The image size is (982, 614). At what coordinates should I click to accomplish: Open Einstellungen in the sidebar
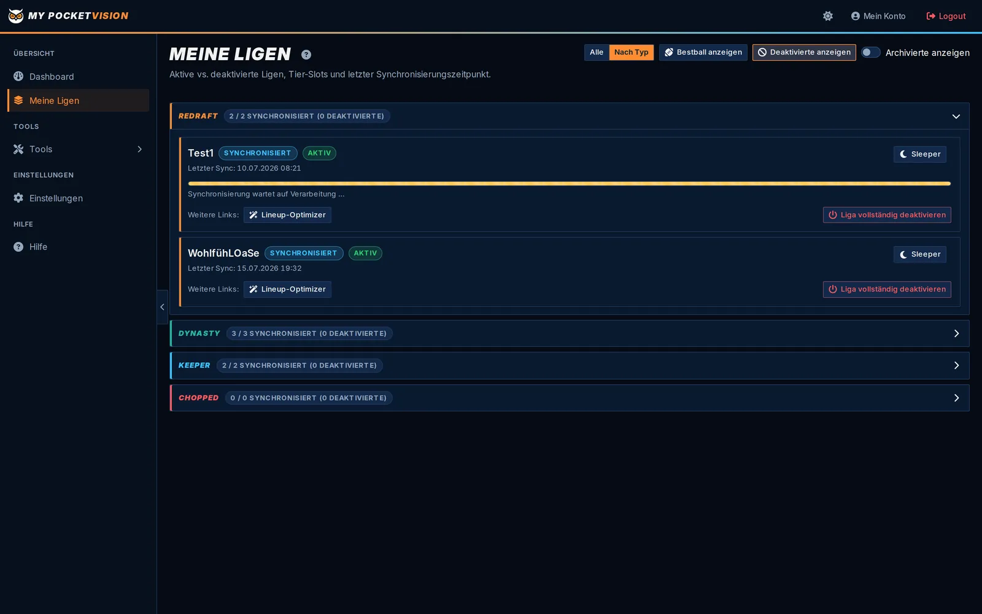tap(78, 198)
